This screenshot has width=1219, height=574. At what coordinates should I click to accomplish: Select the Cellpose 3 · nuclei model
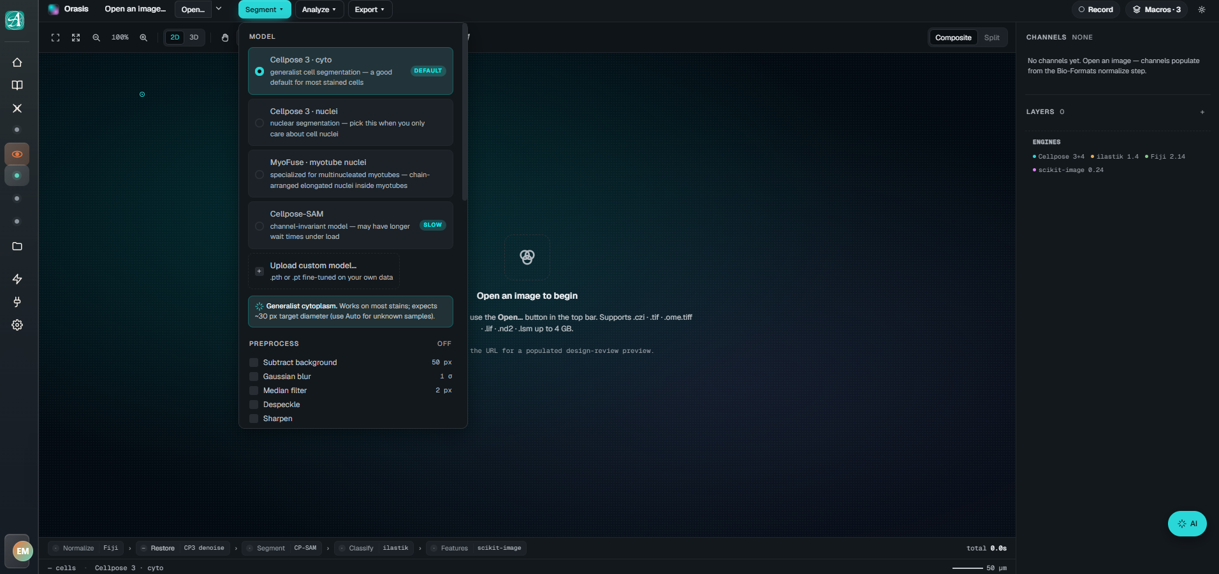point(351,122)
